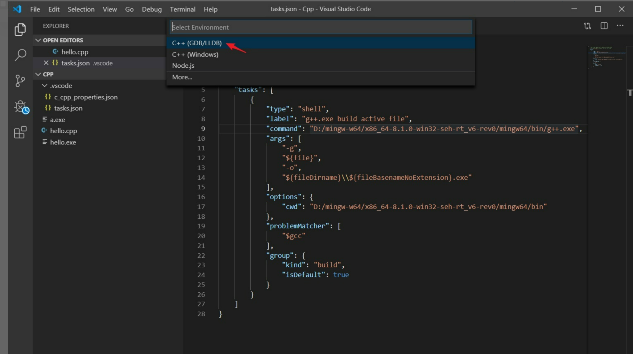633x354 pixels.
Task: Open the More Actions ellipsis icon
Action: click(x=620, y=26)
